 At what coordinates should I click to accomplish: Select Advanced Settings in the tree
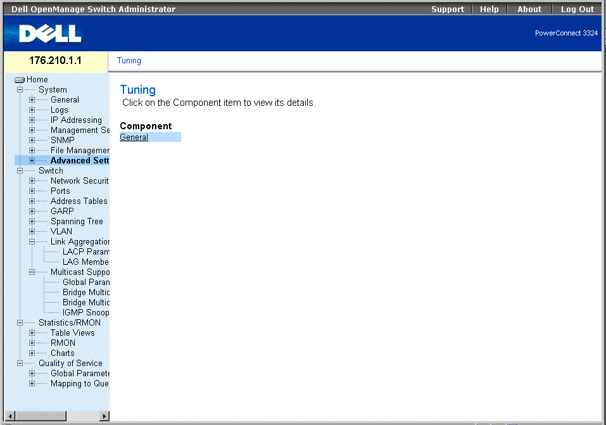point(80,160)
